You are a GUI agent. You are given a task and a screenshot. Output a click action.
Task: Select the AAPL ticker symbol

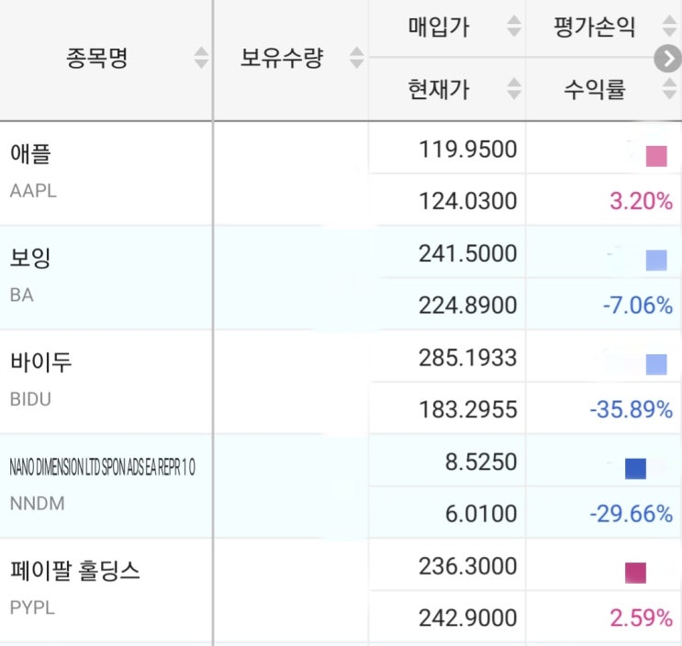click(x=33, y=191)
